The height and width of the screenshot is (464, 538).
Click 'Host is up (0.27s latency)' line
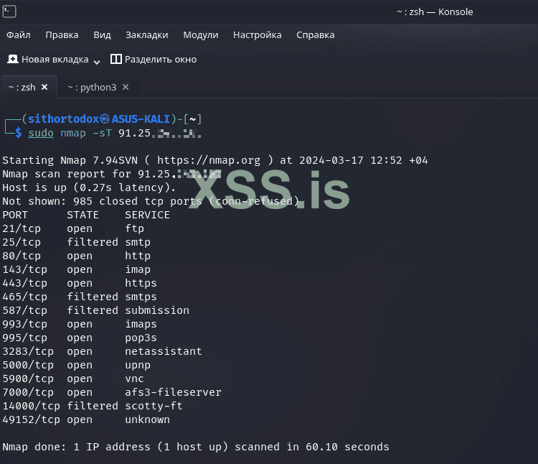point(89,187)
